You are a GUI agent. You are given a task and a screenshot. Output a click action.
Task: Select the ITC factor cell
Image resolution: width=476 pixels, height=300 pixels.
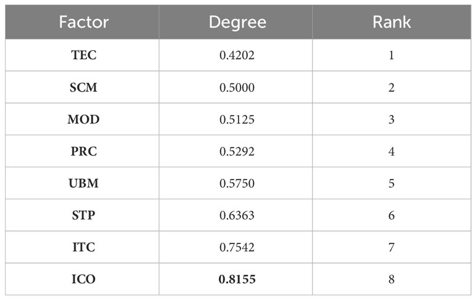tap(83, 247)
